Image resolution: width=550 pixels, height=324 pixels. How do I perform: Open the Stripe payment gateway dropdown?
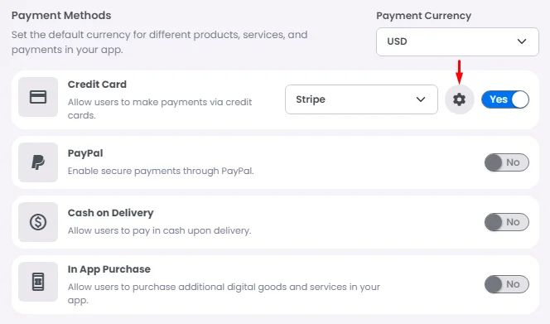coord(361,99)
